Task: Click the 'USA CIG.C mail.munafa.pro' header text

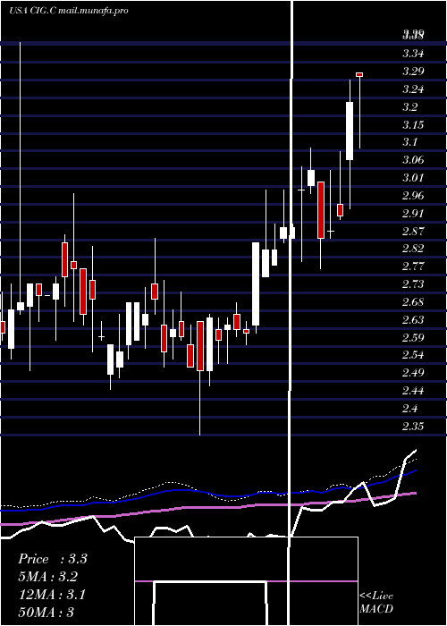Action: tap(69, 11)
